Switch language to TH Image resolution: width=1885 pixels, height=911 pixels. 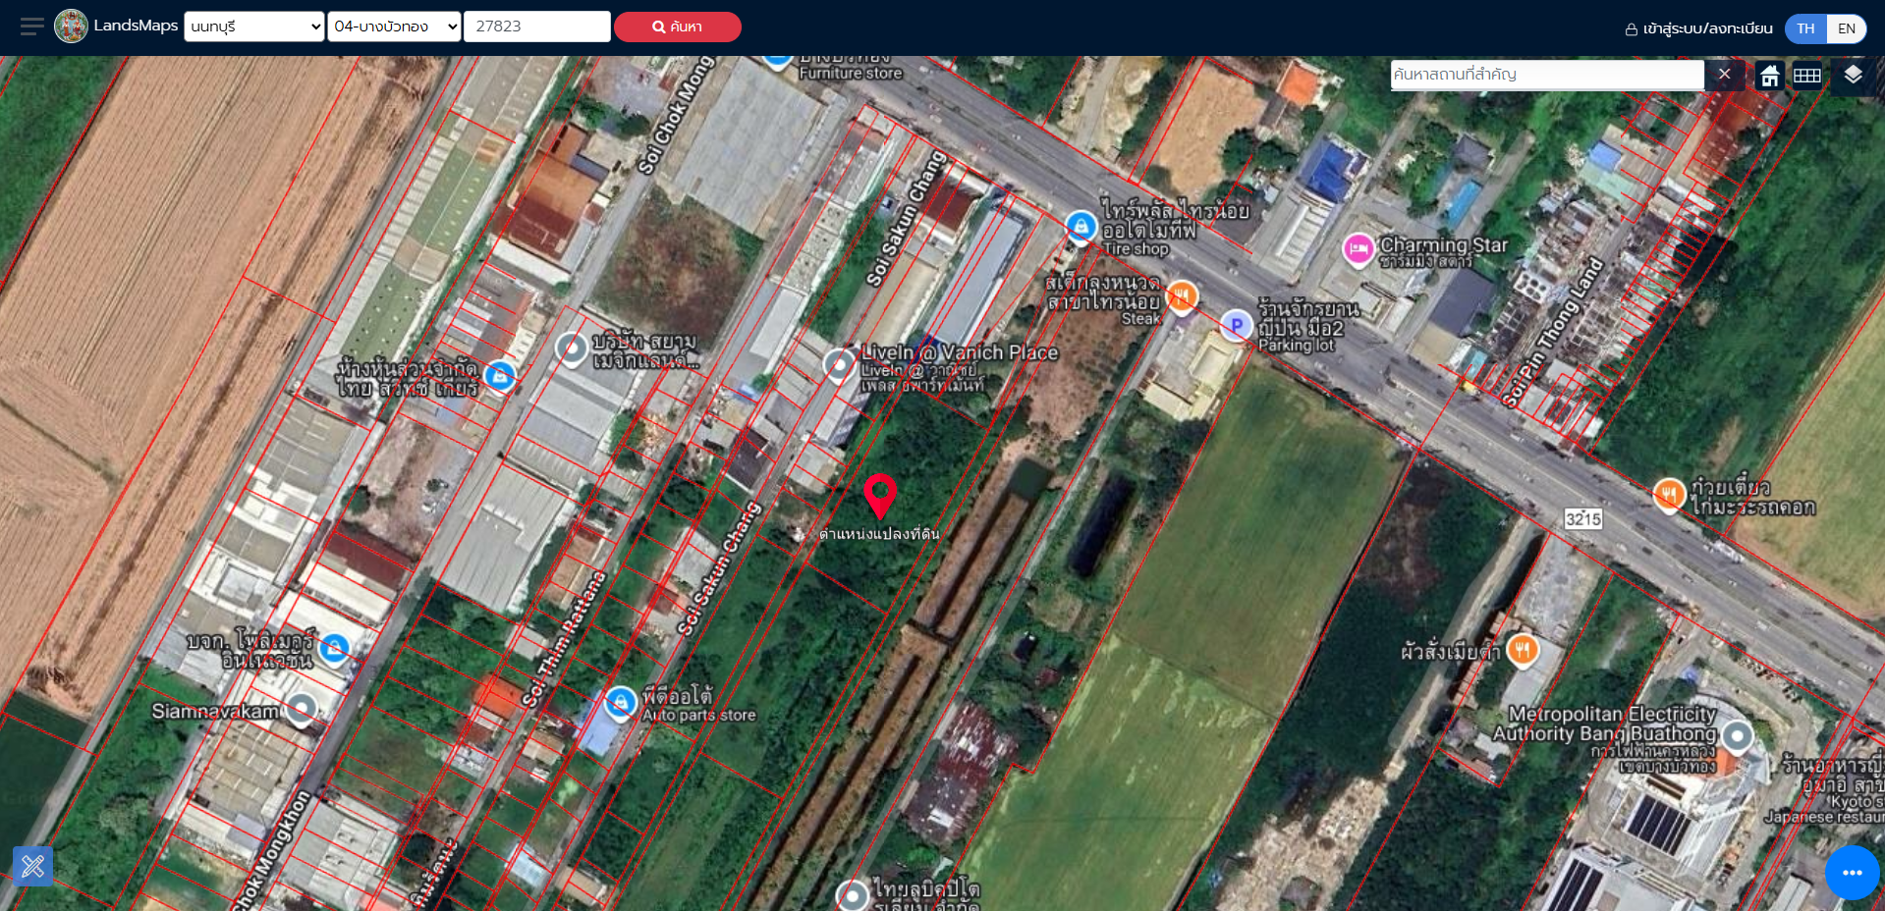click(x=1805, y=28)
